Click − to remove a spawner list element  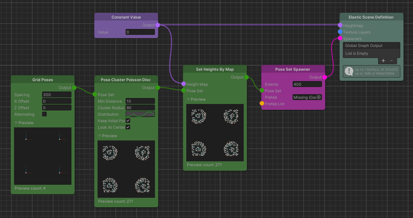pyautogui.click(x=391, y=61)
